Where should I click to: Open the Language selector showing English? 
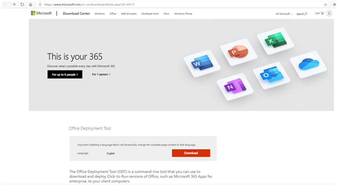click(111, 153)
